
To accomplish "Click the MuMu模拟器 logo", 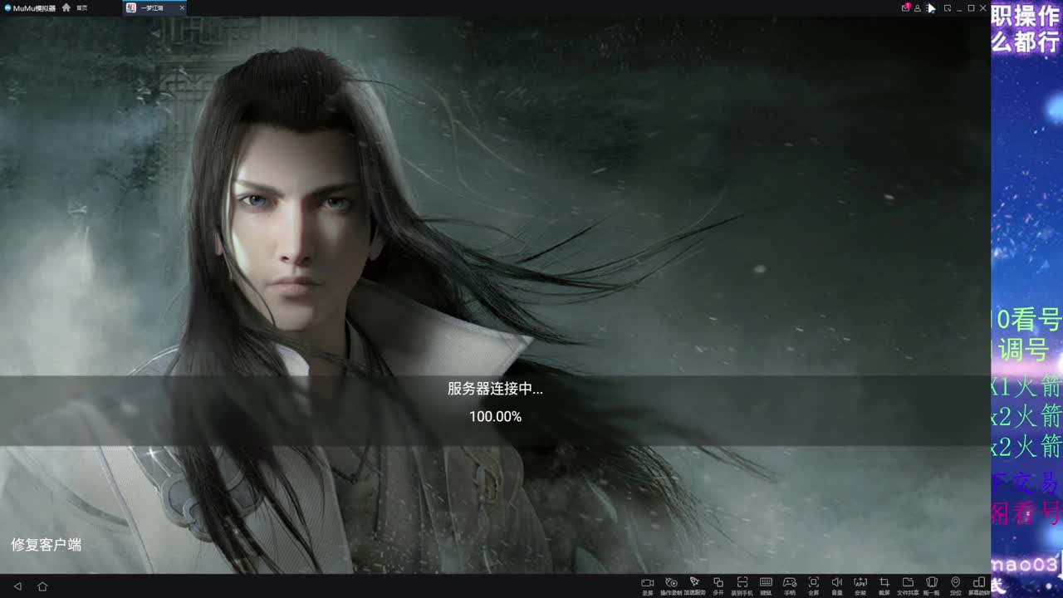I will [x=30, y=7].
